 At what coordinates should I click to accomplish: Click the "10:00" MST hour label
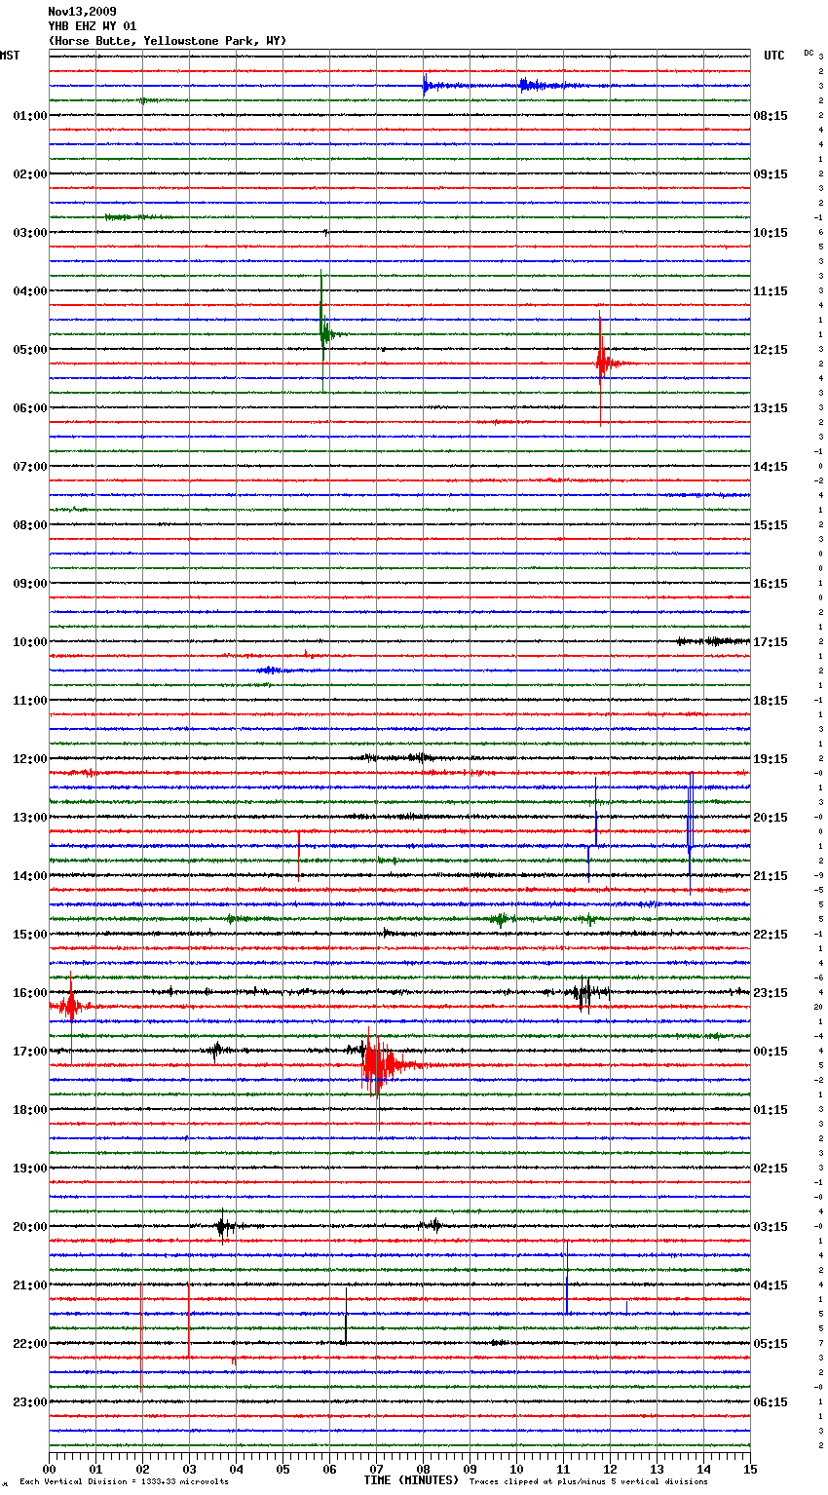pos(30,642)
